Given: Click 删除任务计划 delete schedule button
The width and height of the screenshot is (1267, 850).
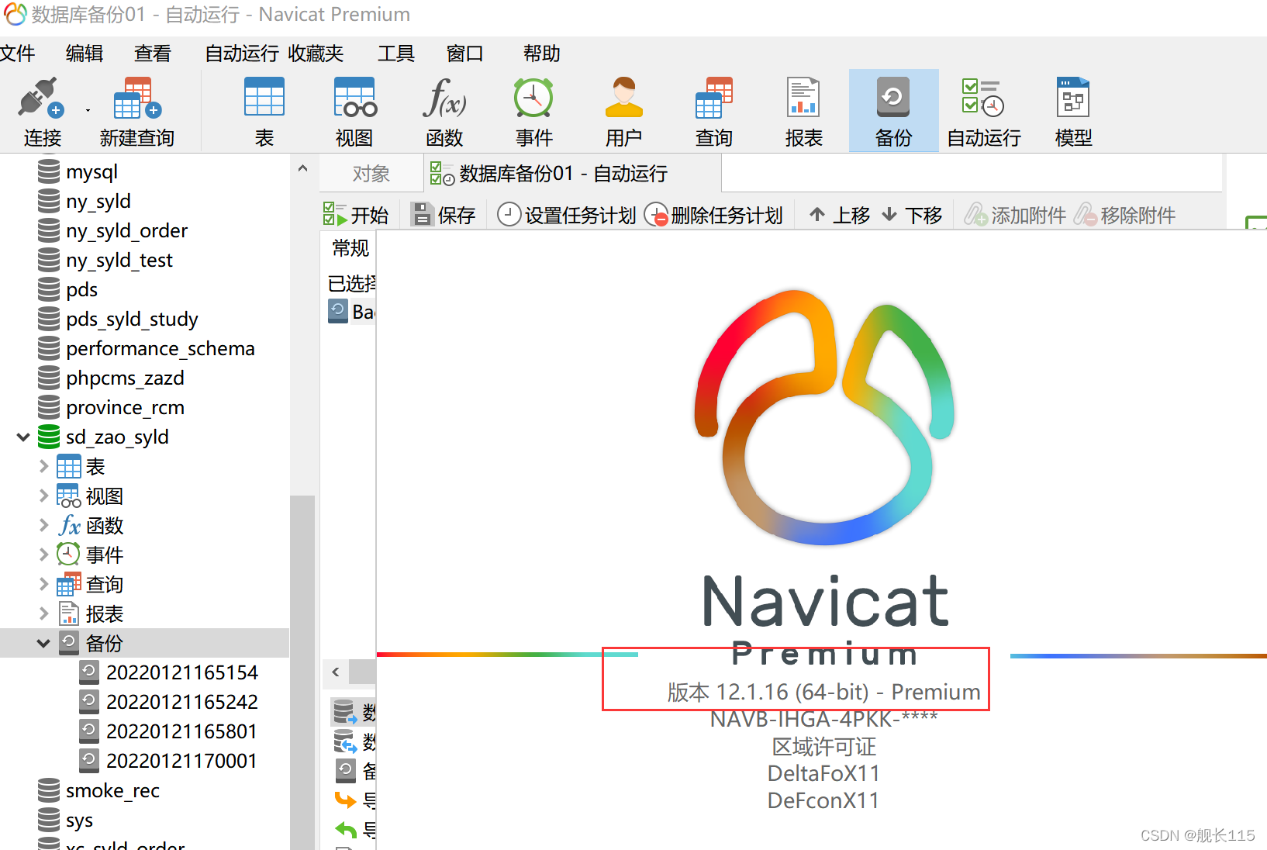Looking at the screenshot, I should point(713,215).
